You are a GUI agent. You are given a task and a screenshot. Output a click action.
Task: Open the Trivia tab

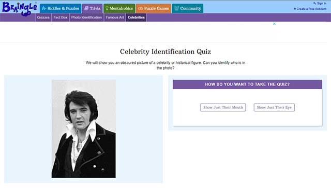point(93,8)
